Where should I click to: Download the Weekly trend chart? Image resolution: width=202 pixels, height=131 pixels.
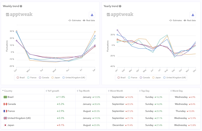92,15
